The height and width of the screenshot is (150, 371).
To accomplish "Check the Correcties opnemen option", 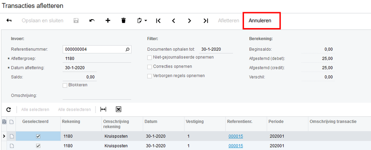I will coord(150,67).
